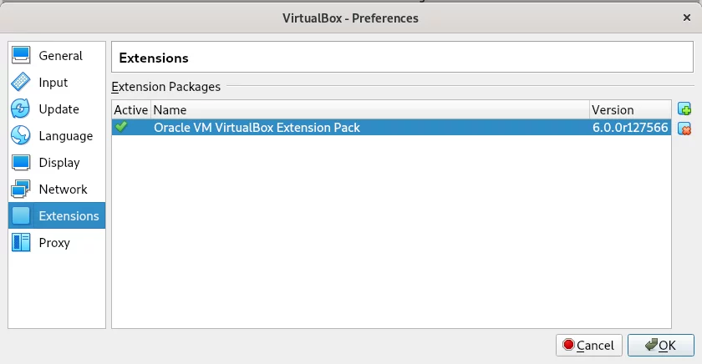The width and height of the screenshot is (702, 364).
Task: Click the Network monitors icon
Action: pos(21,189)
